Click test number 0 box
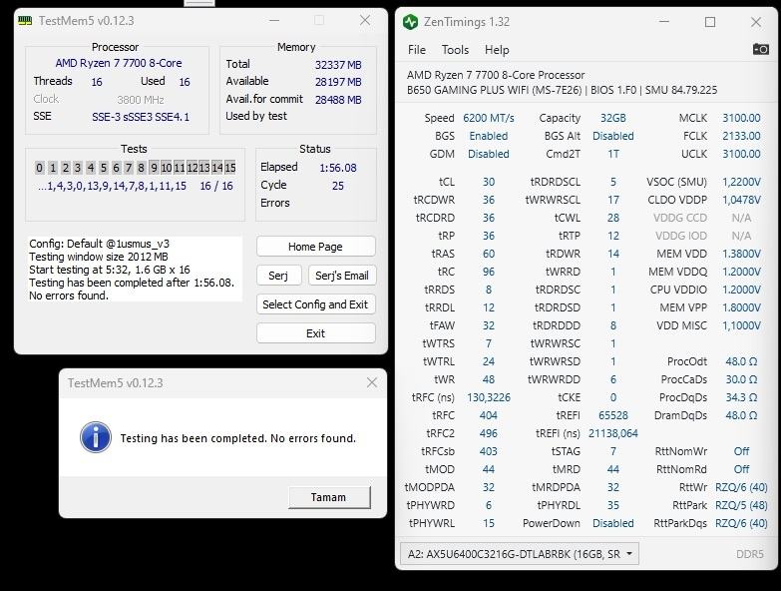 [40, 168]
